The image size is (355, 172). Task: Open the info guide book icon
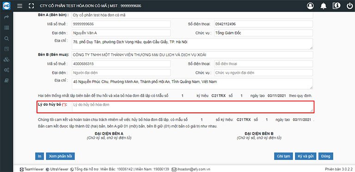click(x=337, y=6)
